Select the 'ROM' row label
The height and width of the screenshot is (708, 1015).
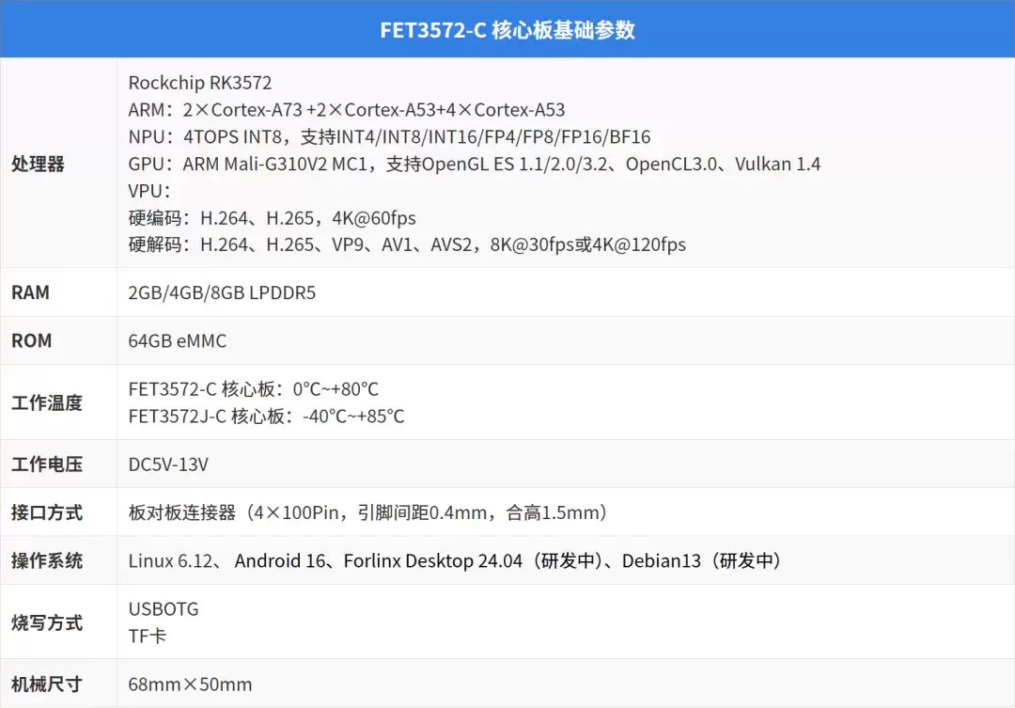tap(31, 340)
